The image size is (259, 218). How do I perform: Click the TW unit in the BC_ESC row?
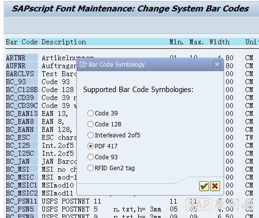[249, 137]
